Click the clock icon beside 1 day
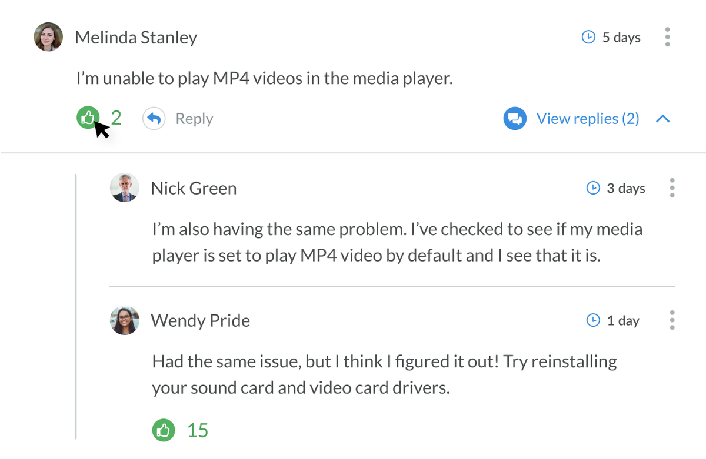The image size is (706, 459). point(593,320)
